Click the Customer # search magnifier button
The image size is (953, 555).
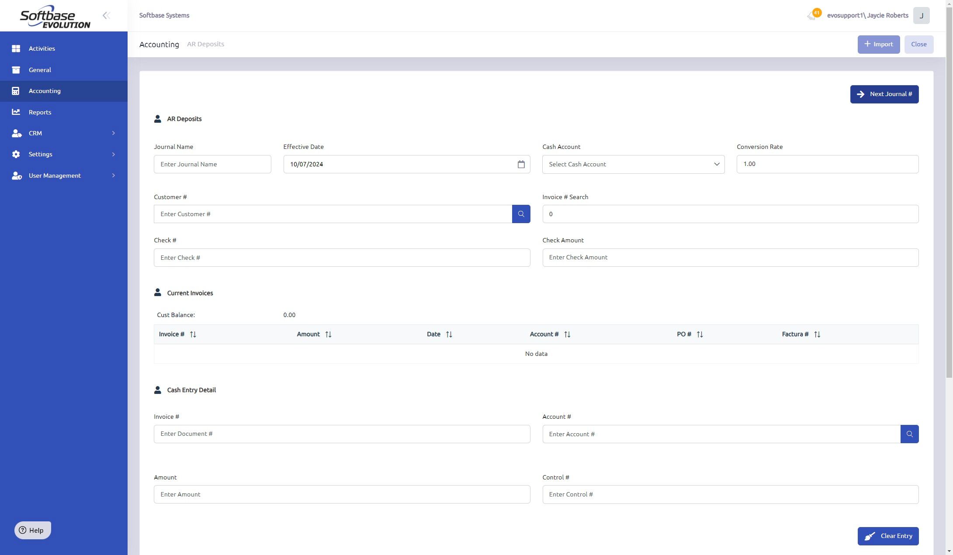coord(521,214)
